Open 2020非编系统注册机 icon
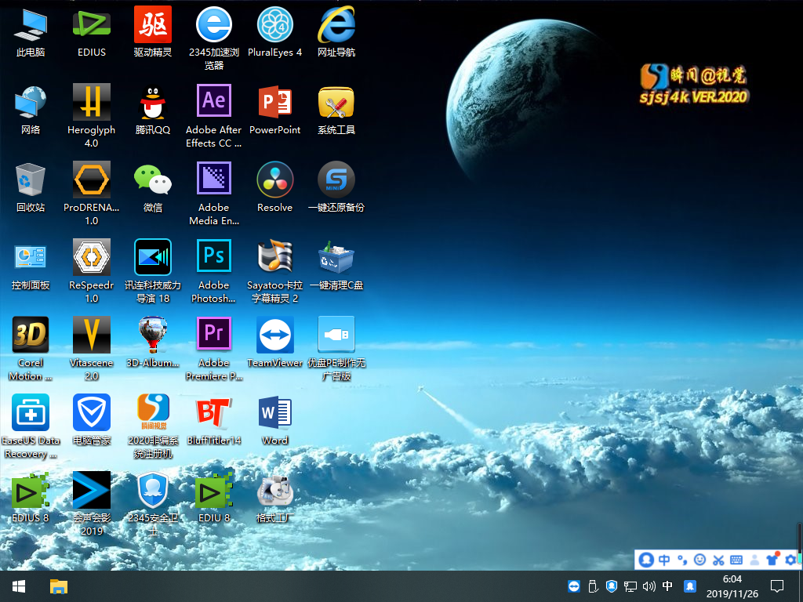The height and width of the screenshot is (602, 803). coord(153,412)
